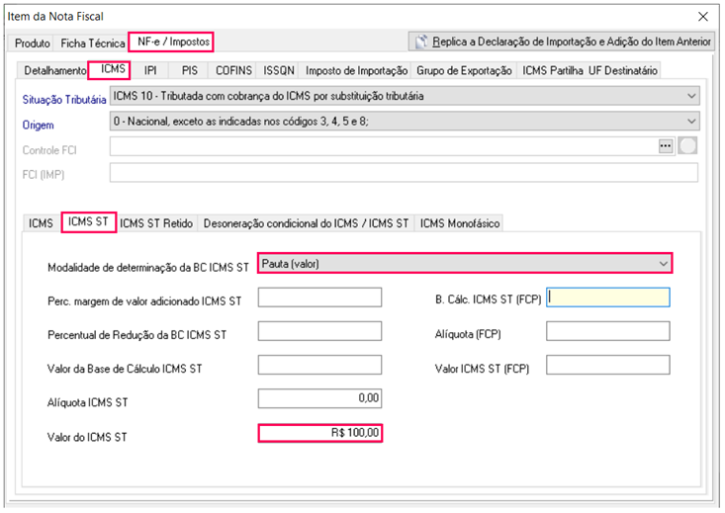Open the Imposto de Importação tab
This screenshot has width=725, height=513.
(x=356, y=70)
